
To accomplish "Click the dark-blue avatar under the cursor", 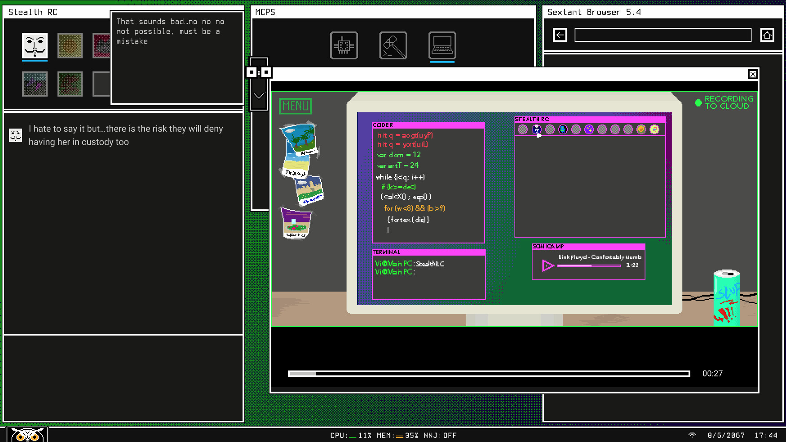I will tap(536, 129).
